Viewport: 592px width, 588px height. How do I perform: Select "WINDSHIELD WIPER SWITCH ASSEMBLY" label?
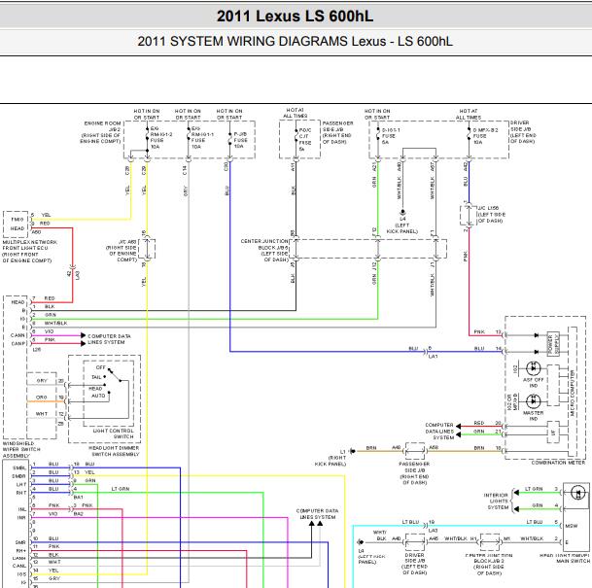(21, 449)
